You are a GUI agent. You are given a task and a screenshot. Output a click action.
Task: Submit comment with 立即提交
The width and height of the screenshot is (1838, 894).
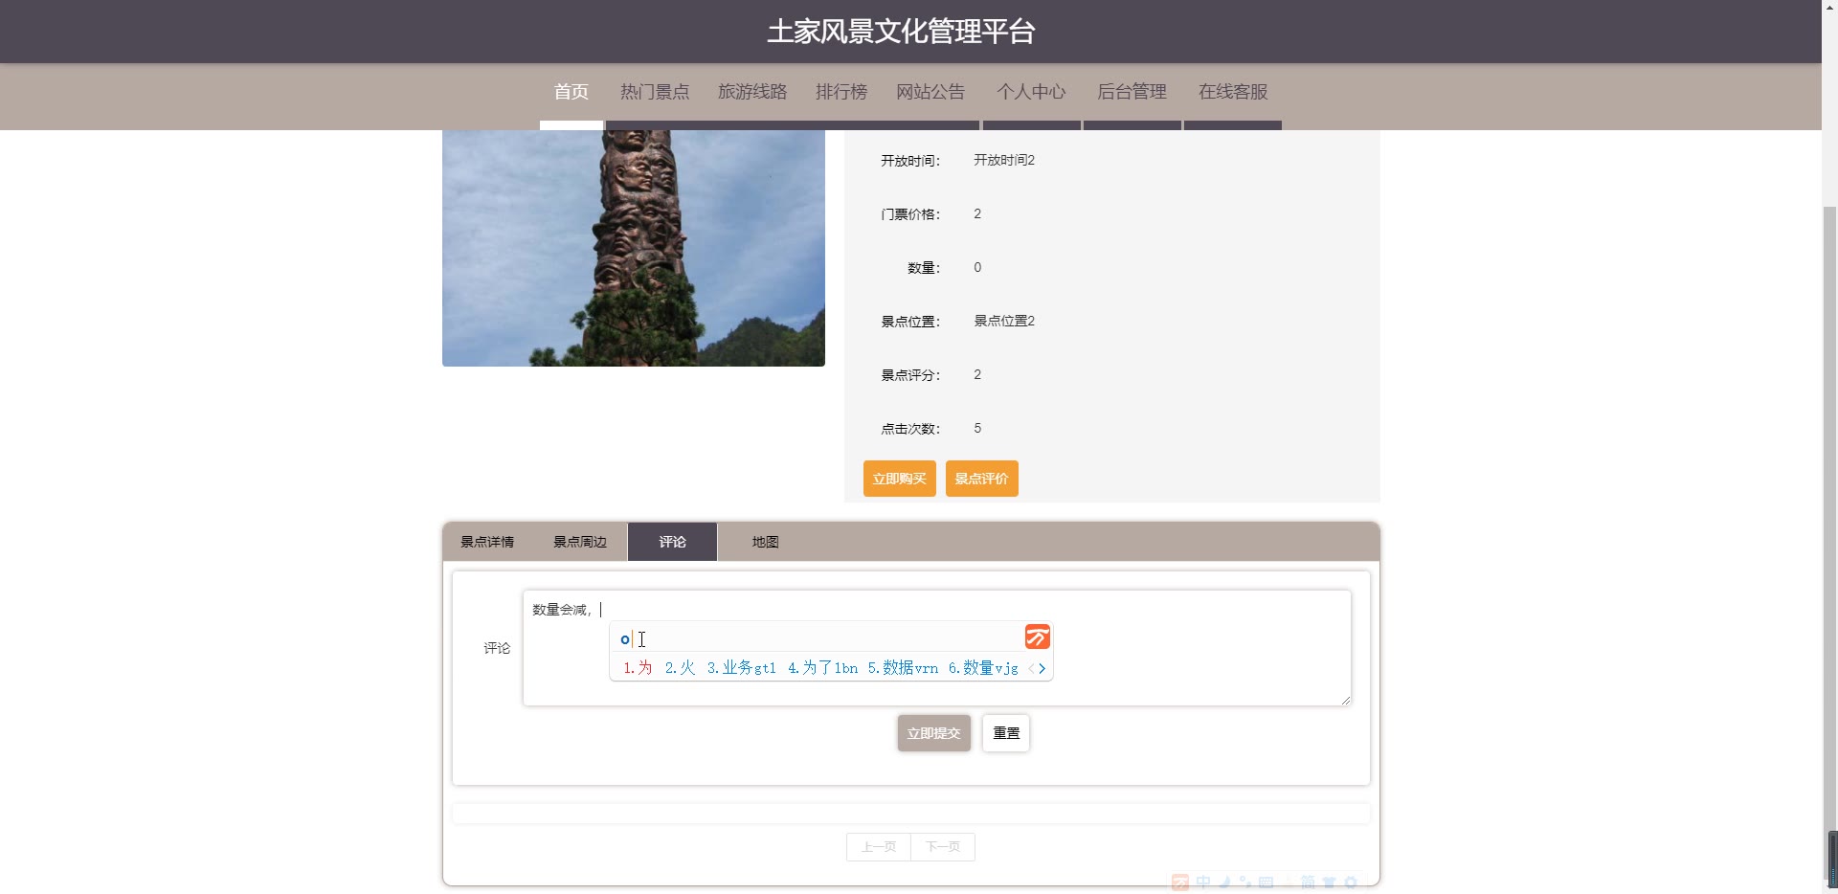[934, 733]
